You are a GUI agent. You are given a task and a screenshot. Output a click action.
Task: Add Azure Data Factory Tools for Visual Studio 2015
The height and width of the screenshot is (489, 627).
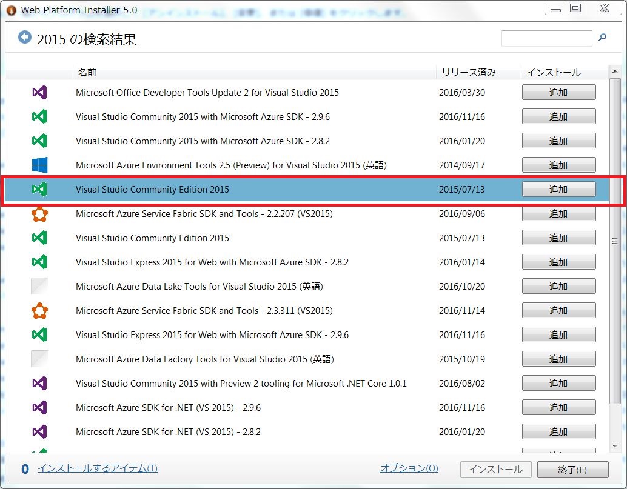coord(558,359)
